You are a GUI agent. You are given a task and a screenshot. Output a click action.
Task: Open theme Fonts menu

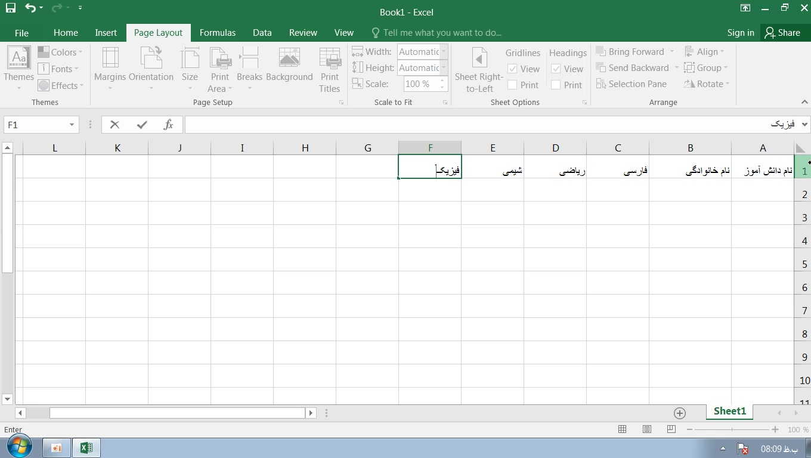58,69
